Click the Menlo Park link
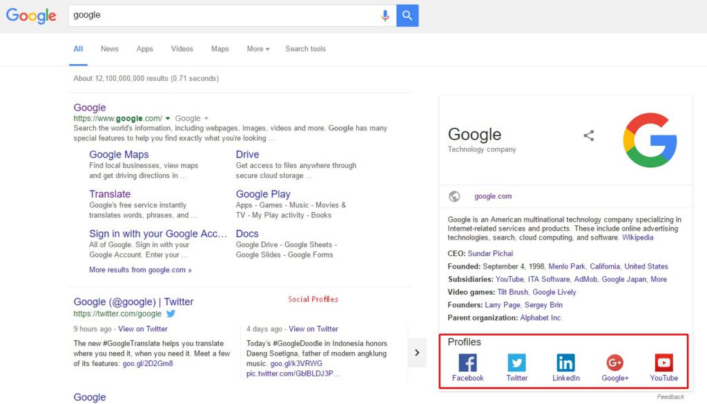This screenshot has width=707, height=404. 567,267
